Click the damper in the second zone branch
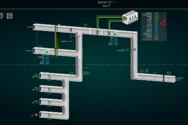 49,90
